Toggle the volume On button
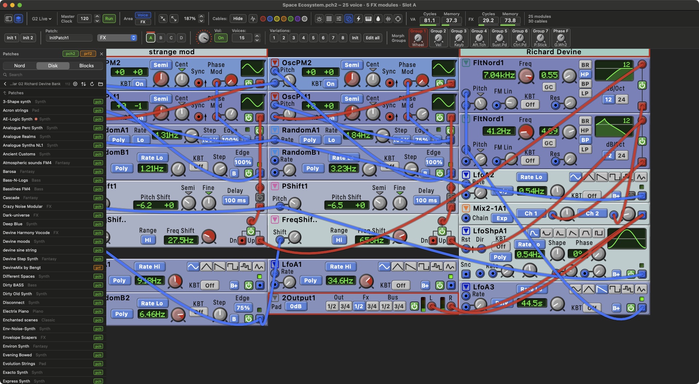 tap(221, 38)
